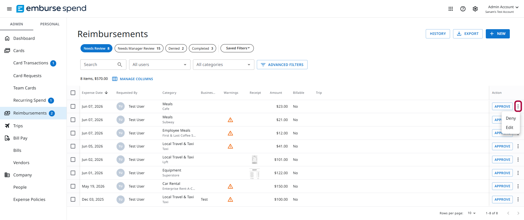524x220 pixels.
Task: Go to next page arrow
Action: pyautogui.click(x=518, y=213)
